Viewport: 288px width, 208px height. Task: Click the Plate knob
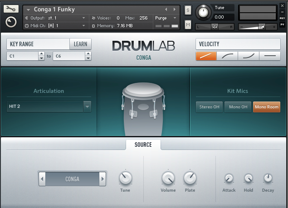190,178
